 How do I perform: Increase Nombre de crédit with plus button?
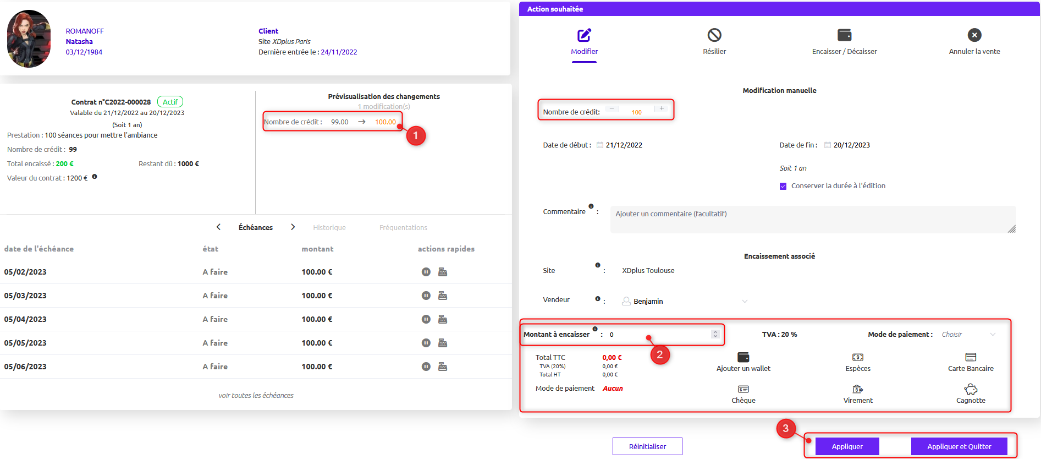click(662, 108)
